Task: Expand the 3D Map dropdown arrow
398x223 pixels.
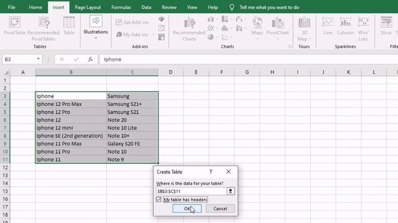Action: tap(310, 38)
